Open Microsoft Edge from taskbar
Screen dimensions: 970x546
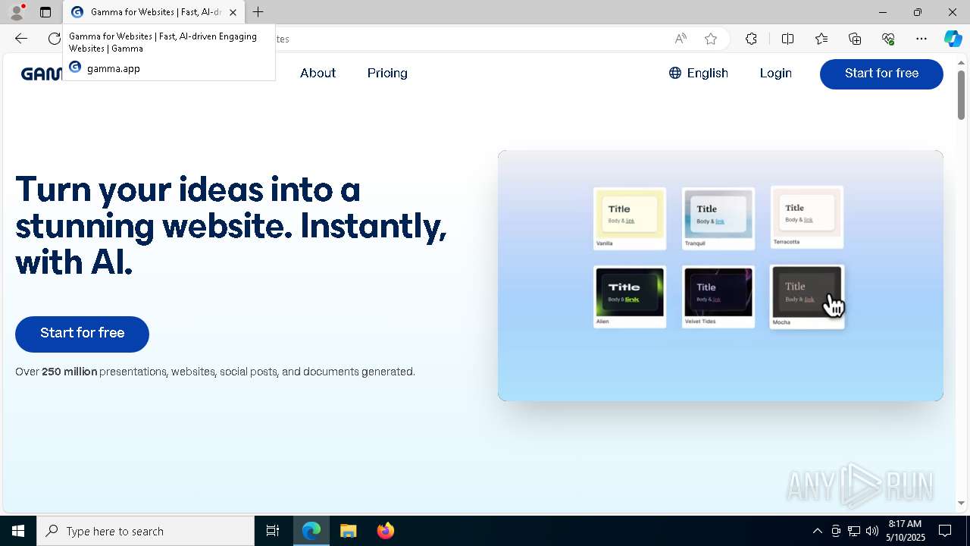click(311, 531)
